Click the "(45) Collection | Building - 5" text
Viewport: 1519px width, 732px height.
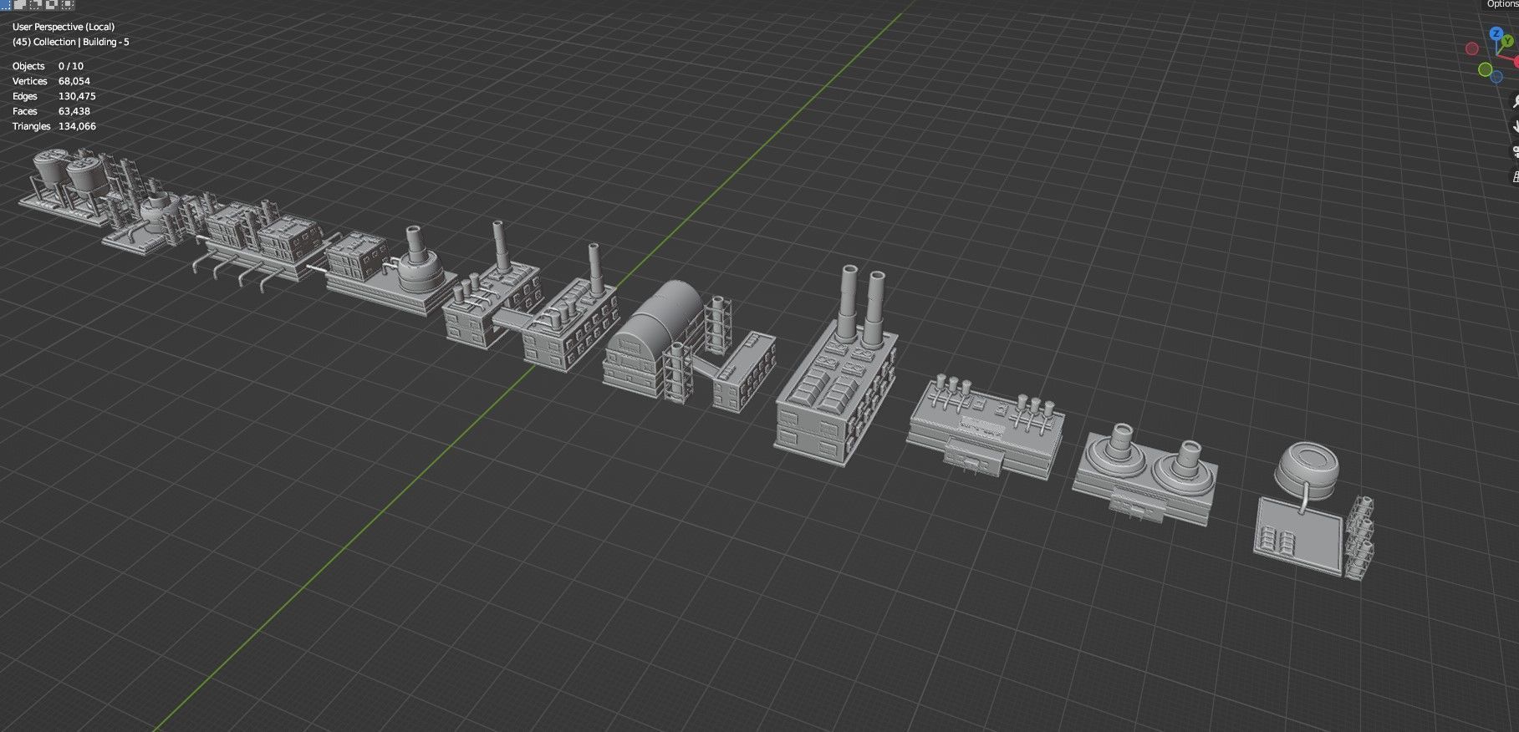click(x=71, y=42)
